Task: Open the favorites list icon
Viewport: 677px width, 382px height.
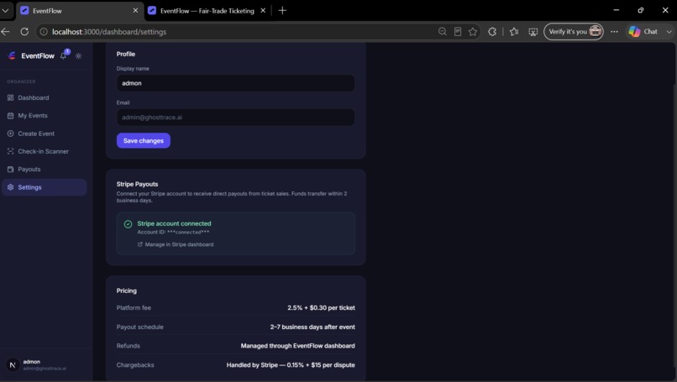Action: tap(514, 32)
